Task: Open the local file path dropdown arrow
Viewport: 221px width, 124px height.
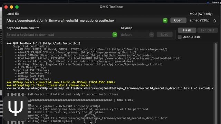Action: 165,21
